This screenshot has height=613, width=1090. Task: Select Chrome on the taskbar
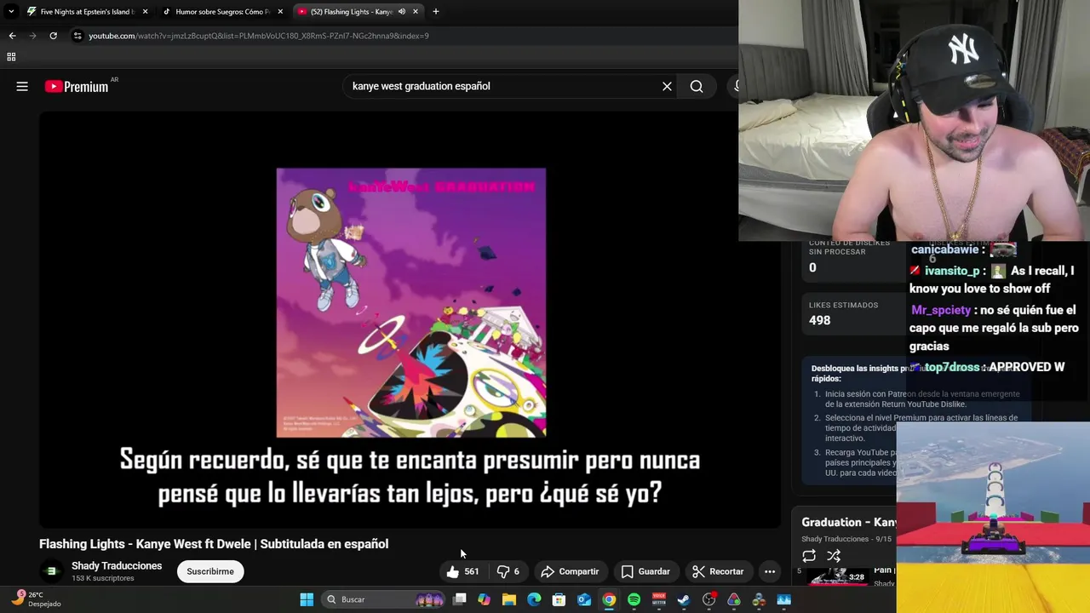(x=609, y=599)
